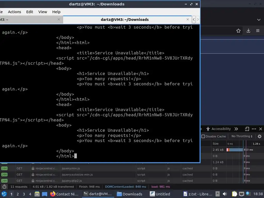Select the jquery.min.js request row
This screenshot has height=198, width=264.
[132, 168]
